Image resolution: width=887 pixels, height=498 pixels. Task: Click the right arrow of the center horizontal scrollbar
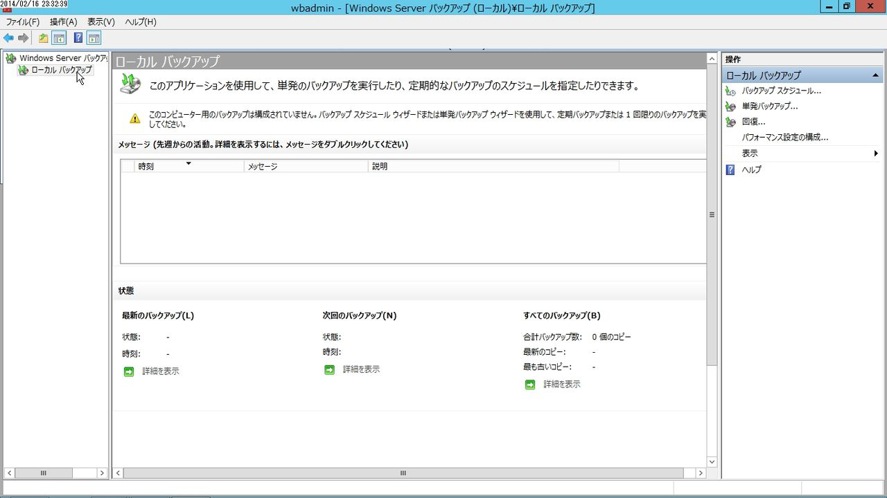(x=701, y=473)
